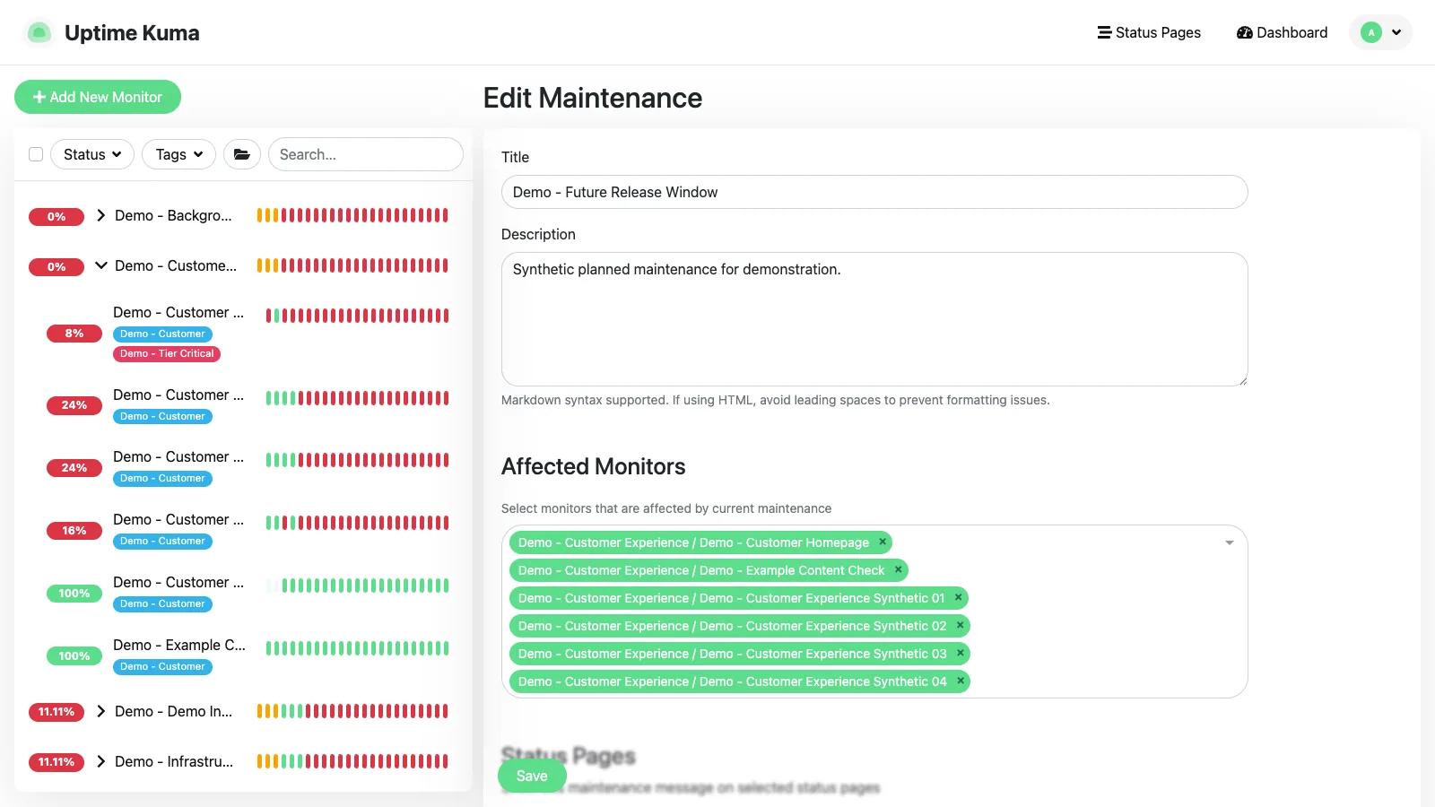
Task: Remove Customer Experience Synthetic 01 tag
Action: (958, 597)
